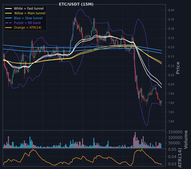The height and width of the screenshot is (169, 191).
Task: Click the tallest volume bar during the selloff
Action: [135, 140]
